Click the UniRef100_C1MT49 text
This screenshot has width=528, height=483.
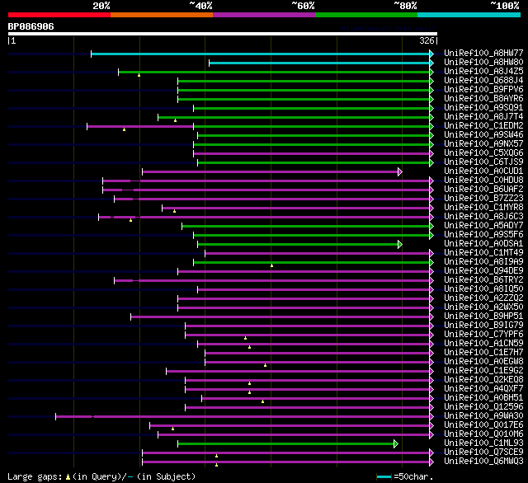tap(483, 253)
